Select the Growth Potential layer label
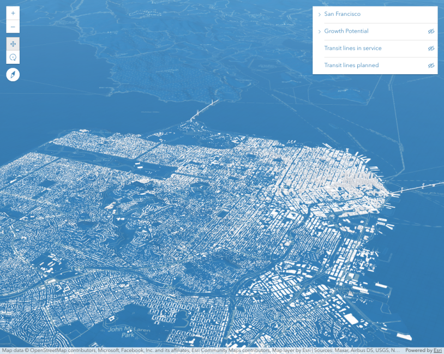 pos(346,31)
